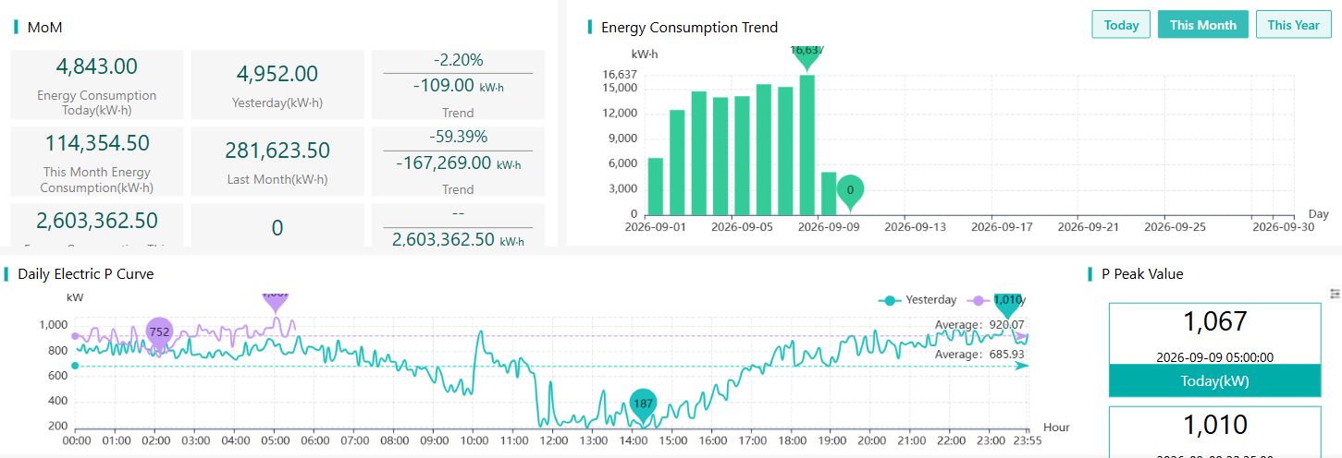Switch energy trend to Today
Viewport: 1342px width, 458px height.
pyautogui.click(x=1121, y=25)
